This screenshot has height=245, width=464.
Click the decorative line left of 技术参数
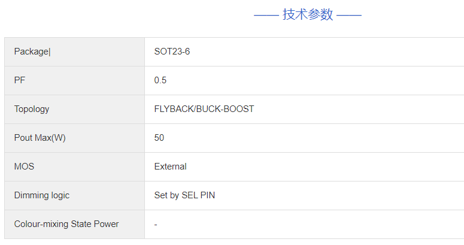click(266, 16)
